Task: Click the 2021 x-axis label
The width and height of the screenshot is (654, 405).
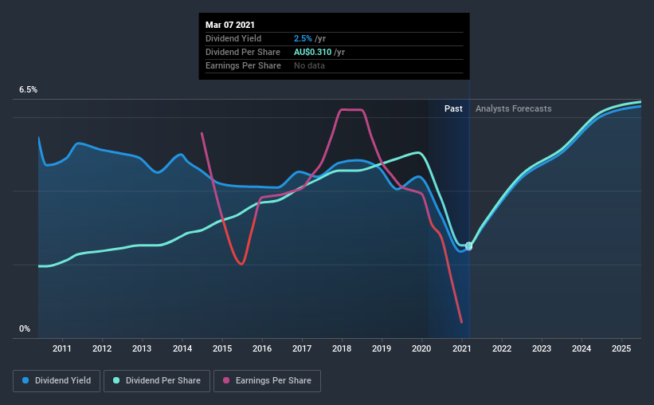Action: pyautogui.click(x=462, y=348)
